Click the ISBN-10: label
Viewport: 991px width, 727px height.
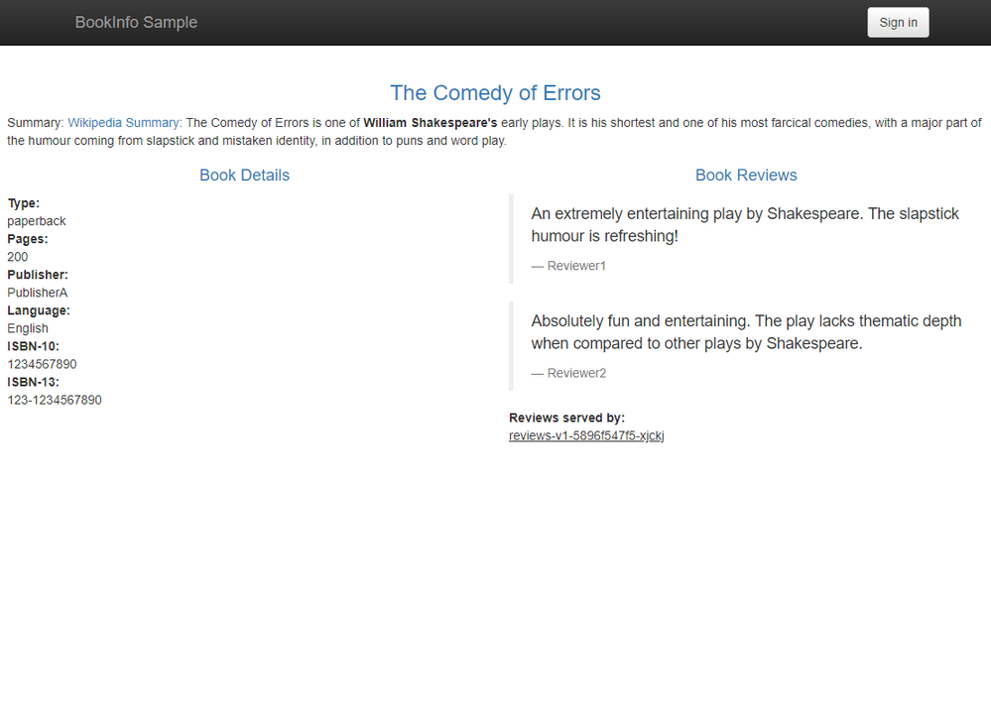[34, 346]
